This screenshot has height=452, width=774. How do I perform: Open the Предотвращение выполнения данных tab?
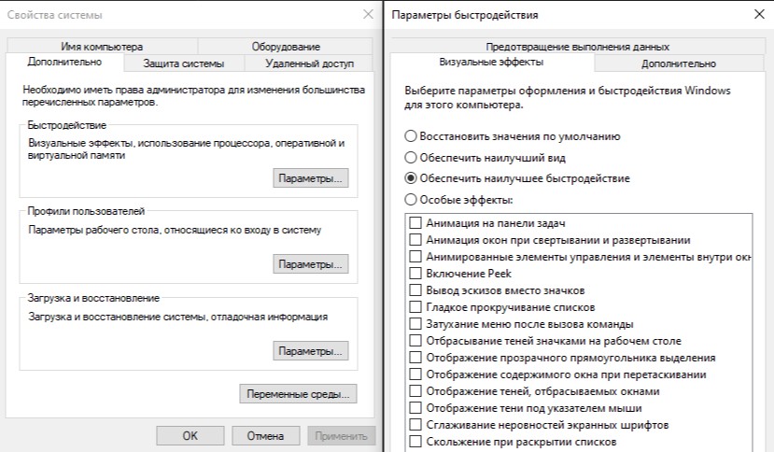(x=577, y=46)
